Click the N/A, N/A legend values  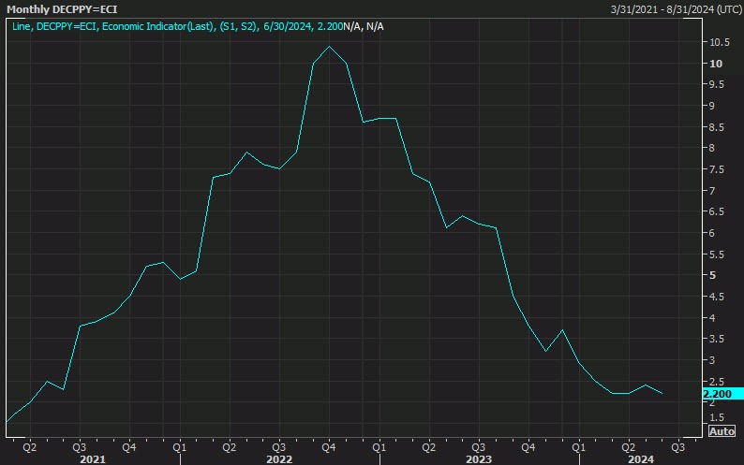tap(364, 26)
